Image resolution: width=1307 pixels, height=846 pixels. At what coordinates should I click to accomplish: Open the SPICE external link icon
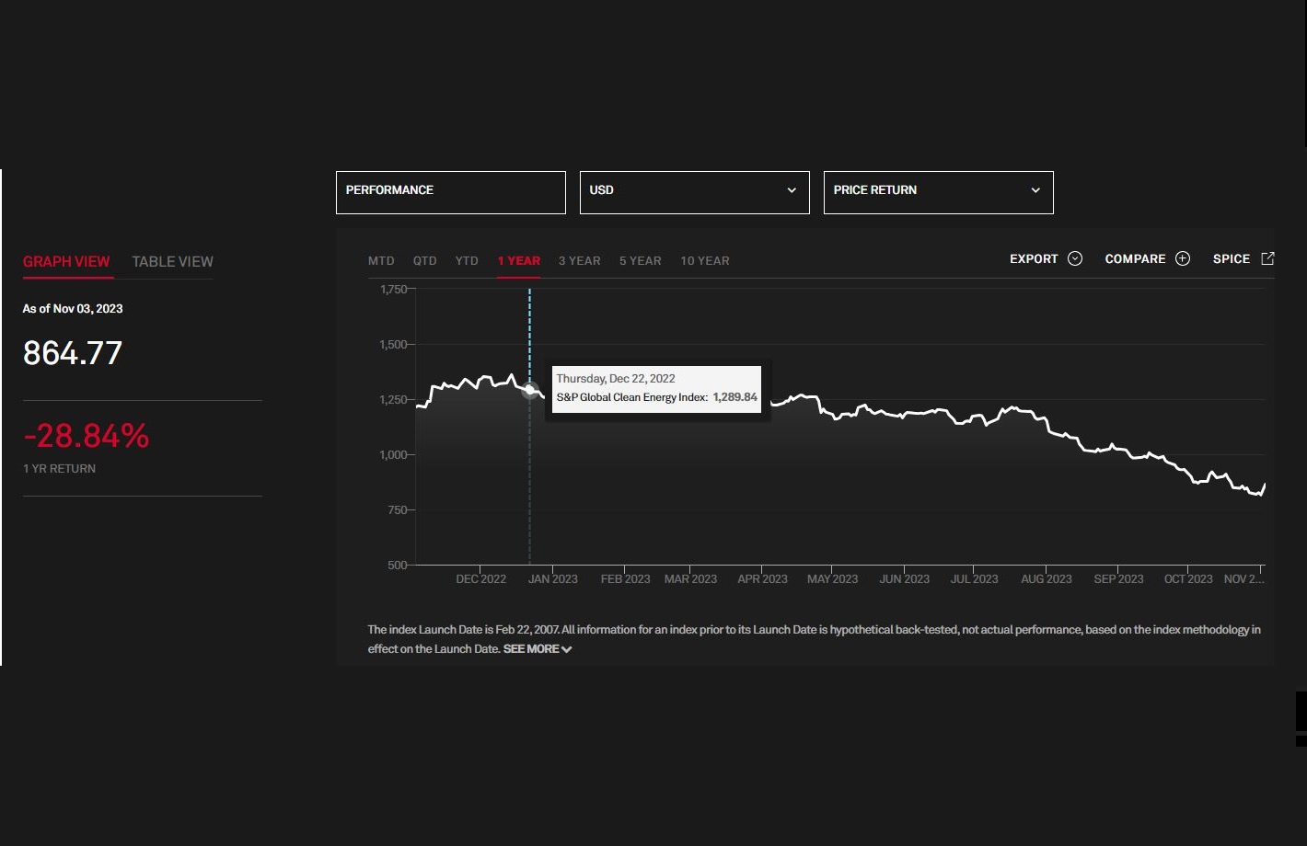point(1267,258)
